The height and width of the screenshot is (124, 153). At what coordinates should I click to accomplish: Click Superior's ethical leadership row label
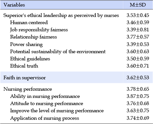(x=61, y=15)
